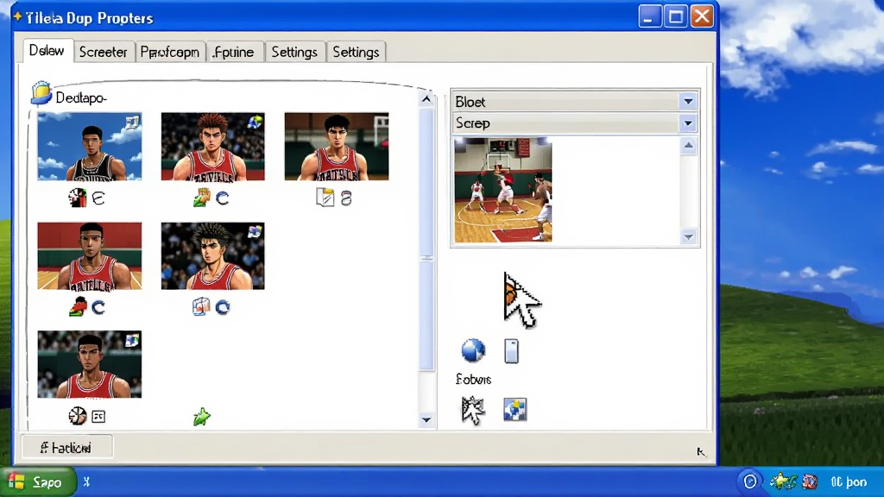The image size is (884, 497).
Task: Click blue circle icon under black spiky-haired thumbnail
Action: coord(223,308)
